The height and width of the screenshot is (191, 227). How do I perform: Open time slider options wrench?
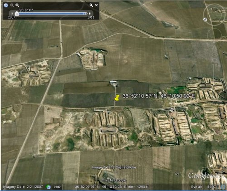tap(91, 5)
